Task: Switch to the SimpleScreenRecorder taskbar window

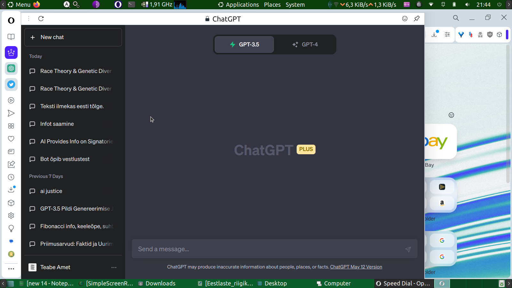Action: click(106, 284)
